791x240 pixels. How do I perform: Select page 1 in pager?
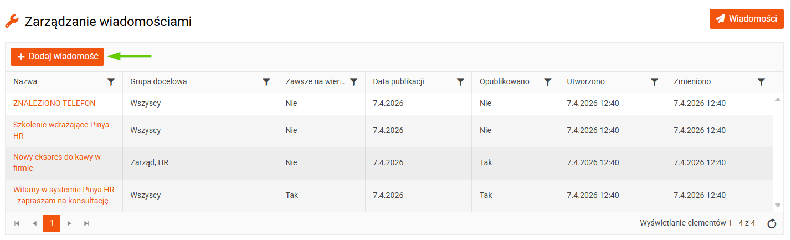point(52,223)
